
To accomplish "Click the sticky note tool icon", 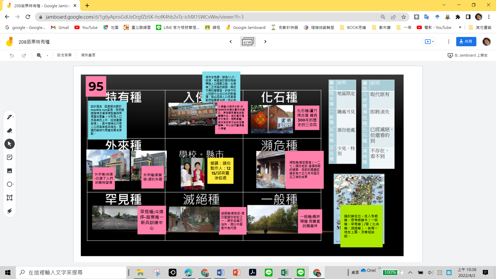I will (10, 157).
